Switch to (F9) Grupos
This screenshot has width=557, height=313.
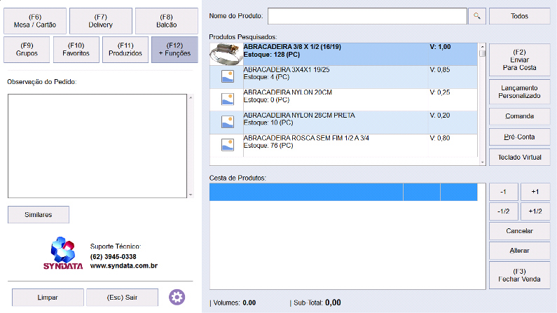27,50
